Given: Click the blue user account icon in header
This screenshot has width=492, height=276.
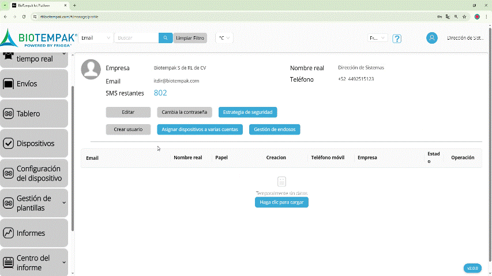Looking at the screenshot, I should tap(431, 38).
